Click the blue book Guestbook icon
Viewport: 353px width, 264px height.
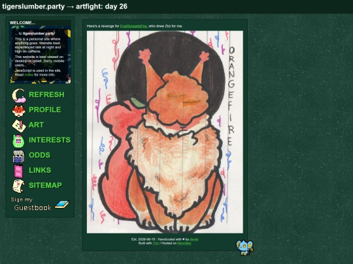coord(62,204)
